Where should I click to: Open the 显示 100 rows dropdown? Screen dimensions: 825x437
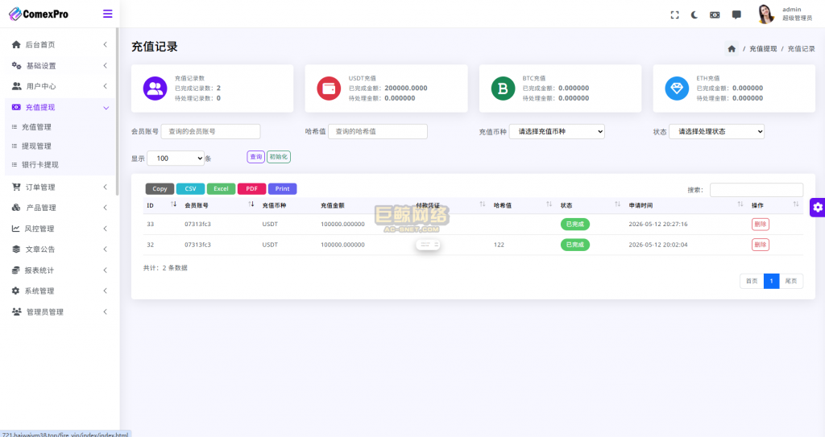click(x=176, y=159)
